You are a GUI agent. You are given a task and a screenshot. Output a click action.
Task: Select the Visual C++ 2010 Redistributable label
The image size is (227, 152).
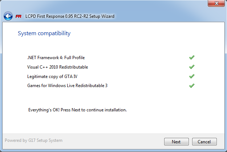click(x=57, y=67)
